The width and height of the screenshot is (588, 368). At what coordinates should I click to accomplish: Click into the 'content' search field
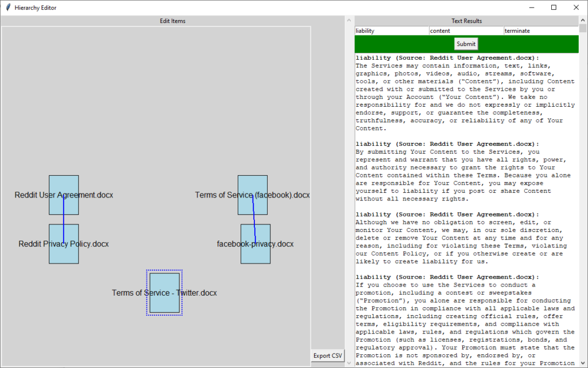click(x=466, y=30)
